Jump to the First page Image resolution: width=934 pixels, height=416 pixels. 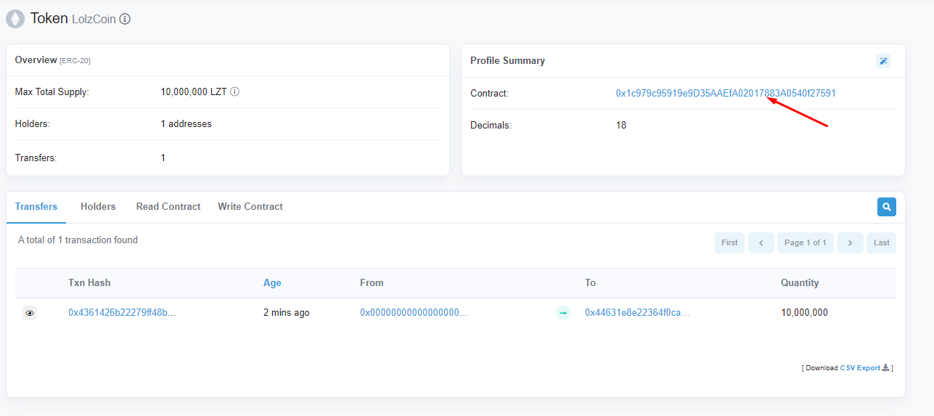point(729,242)
